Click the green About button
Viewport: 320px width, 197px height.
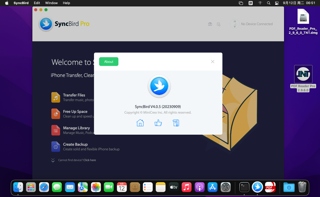click(109, 62)
